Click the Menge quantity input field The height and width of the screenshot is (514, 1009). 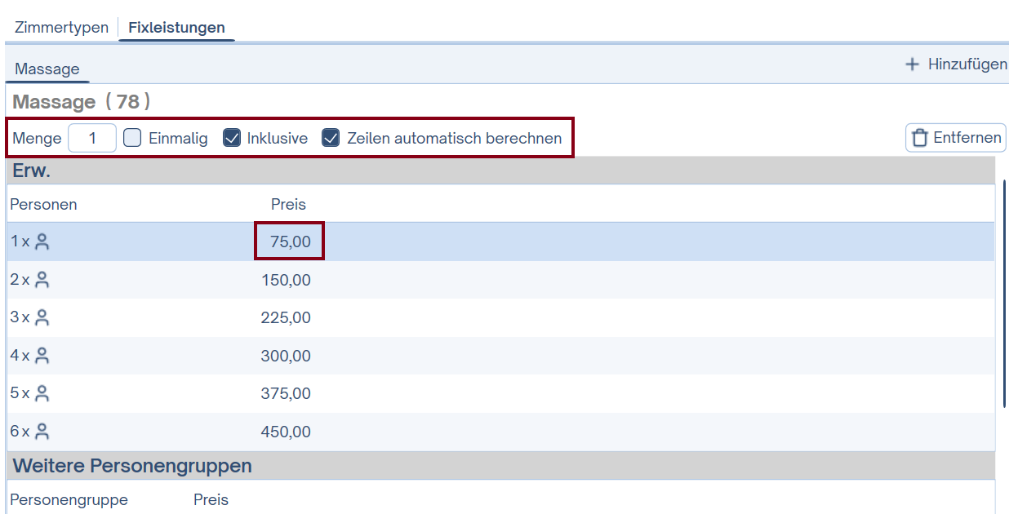coord(92,138)
